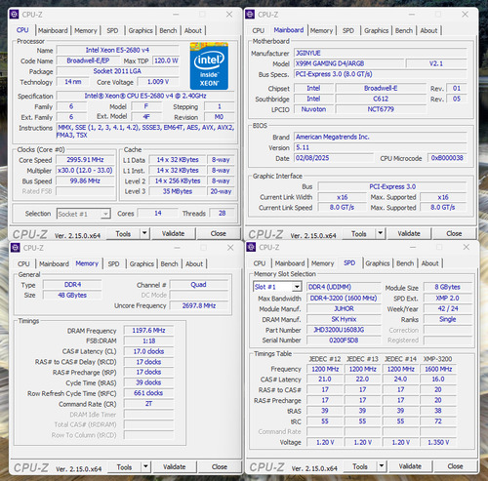
Task: Click the Max TDP value 120.0 W
Action: click(166, 60)
